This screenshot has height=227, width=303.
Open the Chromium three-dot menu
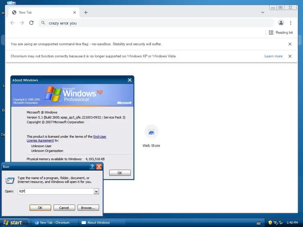291,23
